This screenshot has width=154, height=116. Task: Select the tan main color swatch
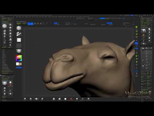[x=21, y=64]
